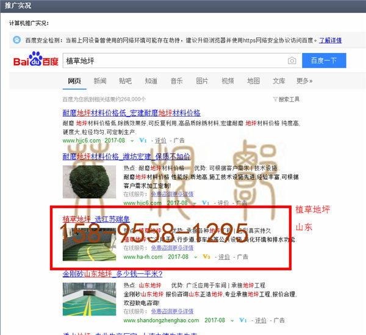Click the V1 badge beside the first www.hjjc6.com result
Screen dimensions: 366x335
click(143, 140)
